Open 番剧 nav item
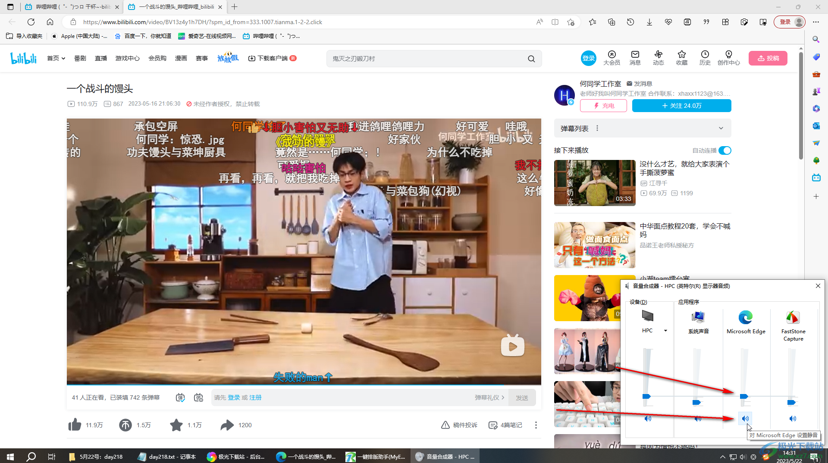828x463 pixels. pyautogui.click(x=80, y=58)
